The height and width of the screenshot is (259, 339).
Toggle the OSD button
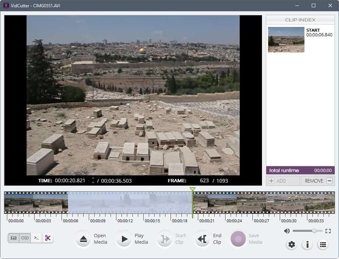point(24,238)
